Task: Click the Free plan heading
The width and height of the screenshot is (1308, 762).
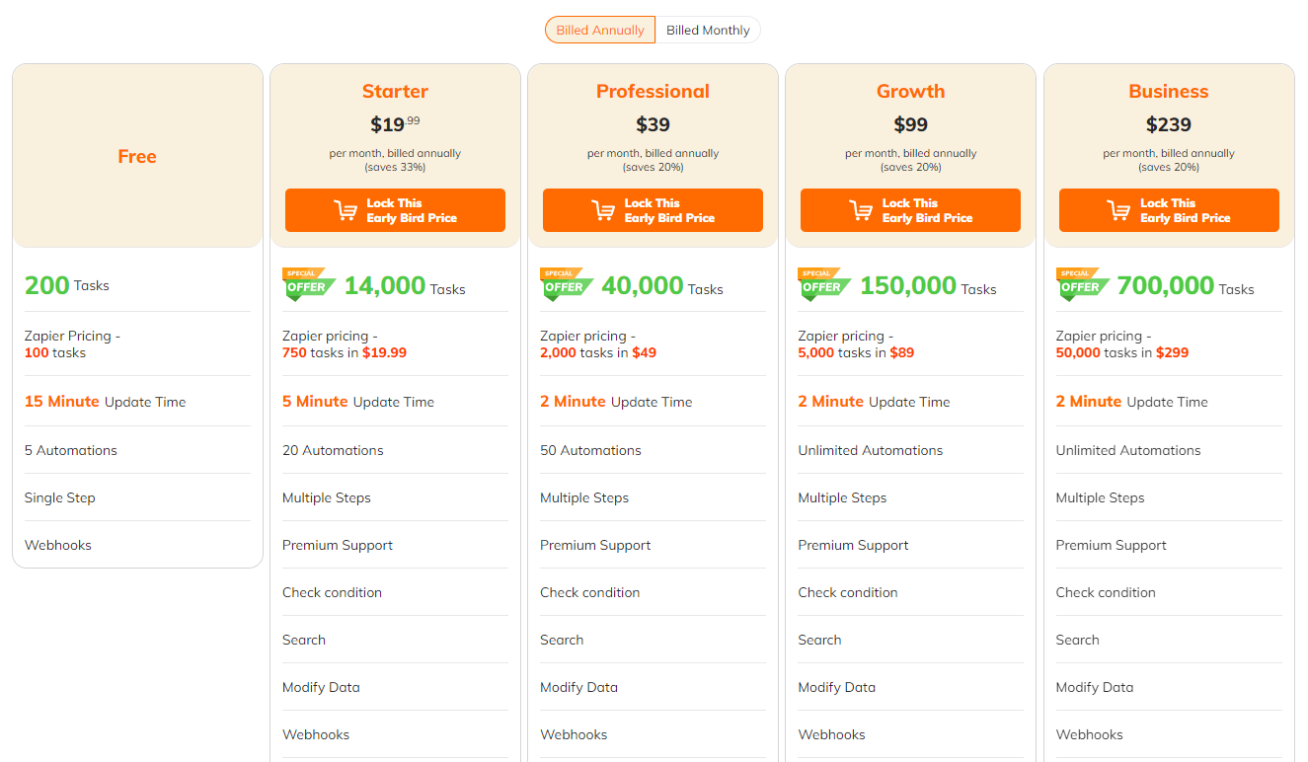Action: [x=137, y=156]
